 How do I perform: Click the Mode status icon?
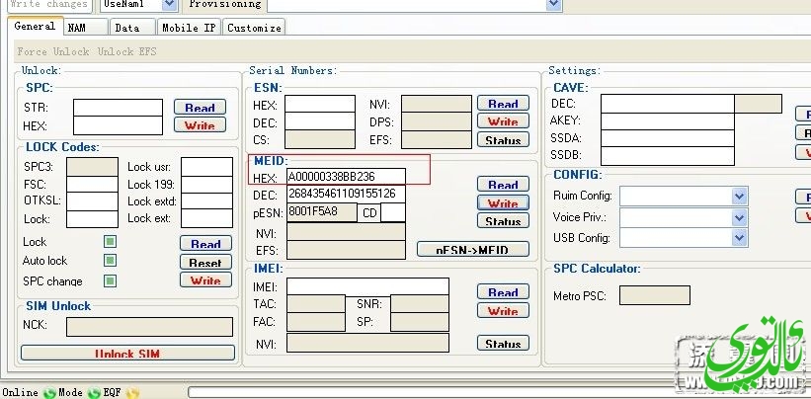click(94, 393)
